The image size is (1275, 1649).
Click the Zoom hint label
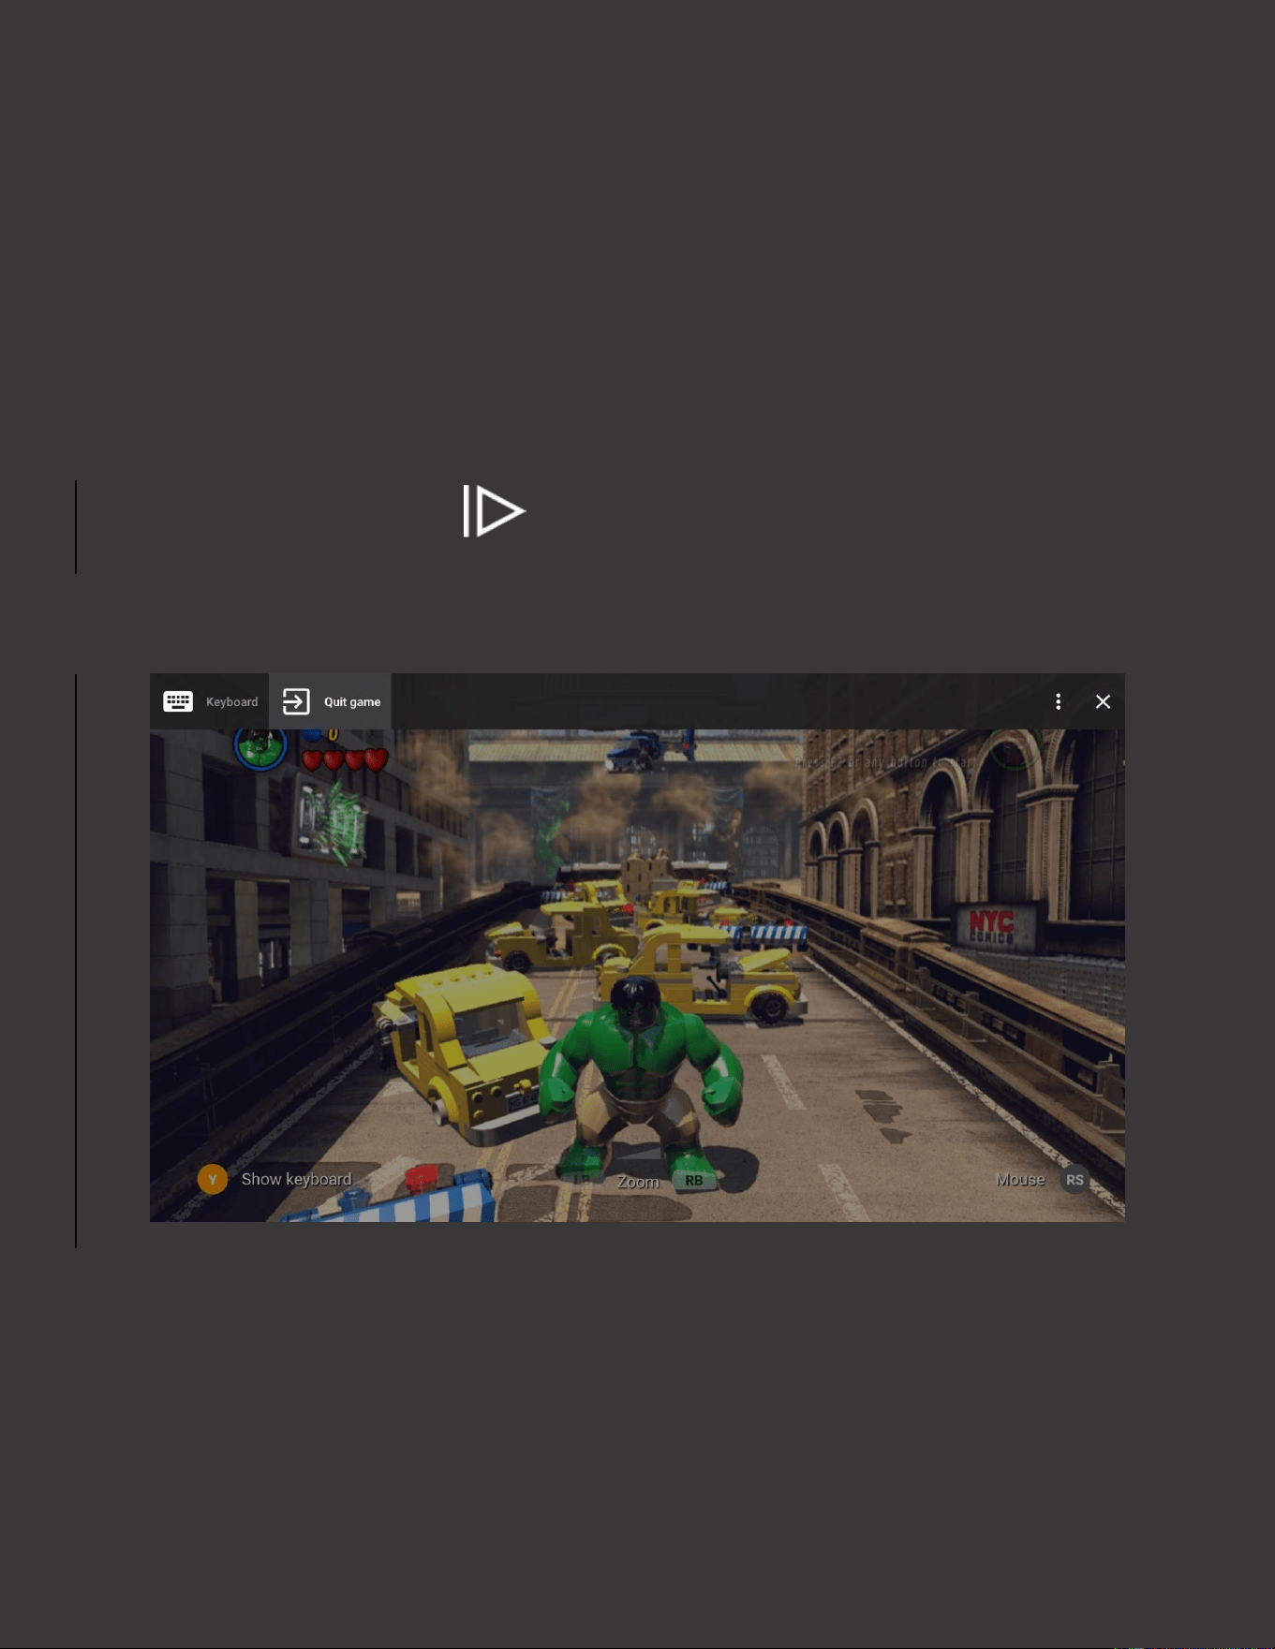pos(638,1182)
